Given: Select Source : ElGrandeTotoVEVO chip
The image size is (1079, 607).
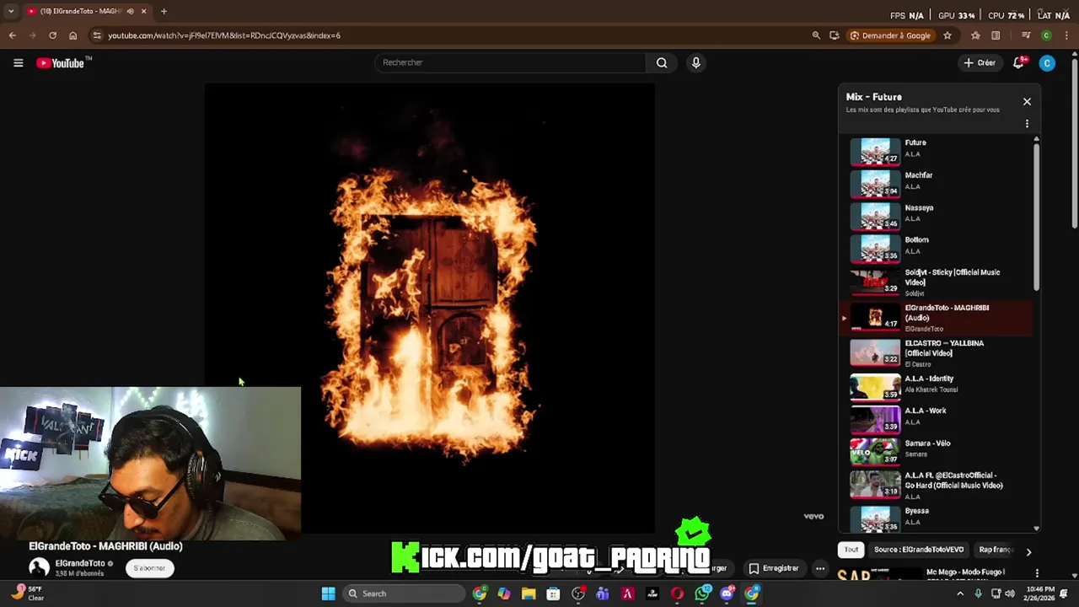Looking at the screenshot, I should click(918, 550).
